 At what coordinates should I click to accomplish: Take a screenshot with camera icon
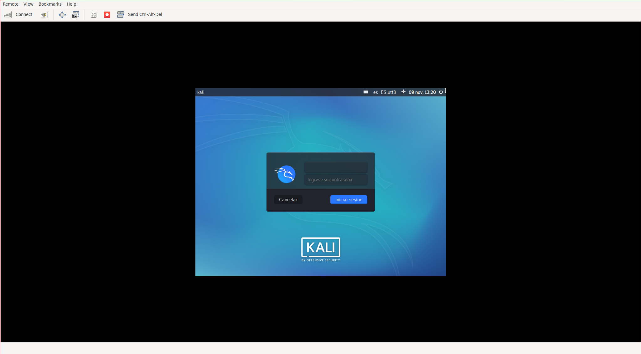click(76, 15)
